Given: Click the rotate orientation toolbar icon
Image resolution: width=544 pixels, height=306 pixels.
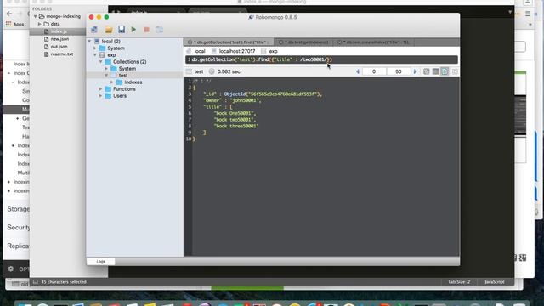Looking at the screenshot, I should click(159, 30).
